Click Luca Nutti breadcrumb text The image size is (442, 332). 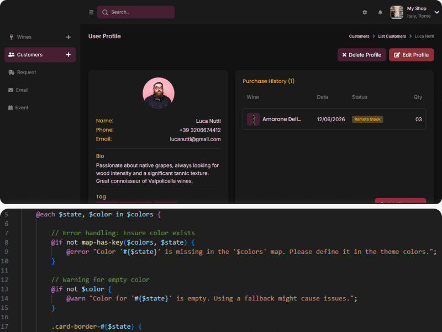[x=424, y=36]
